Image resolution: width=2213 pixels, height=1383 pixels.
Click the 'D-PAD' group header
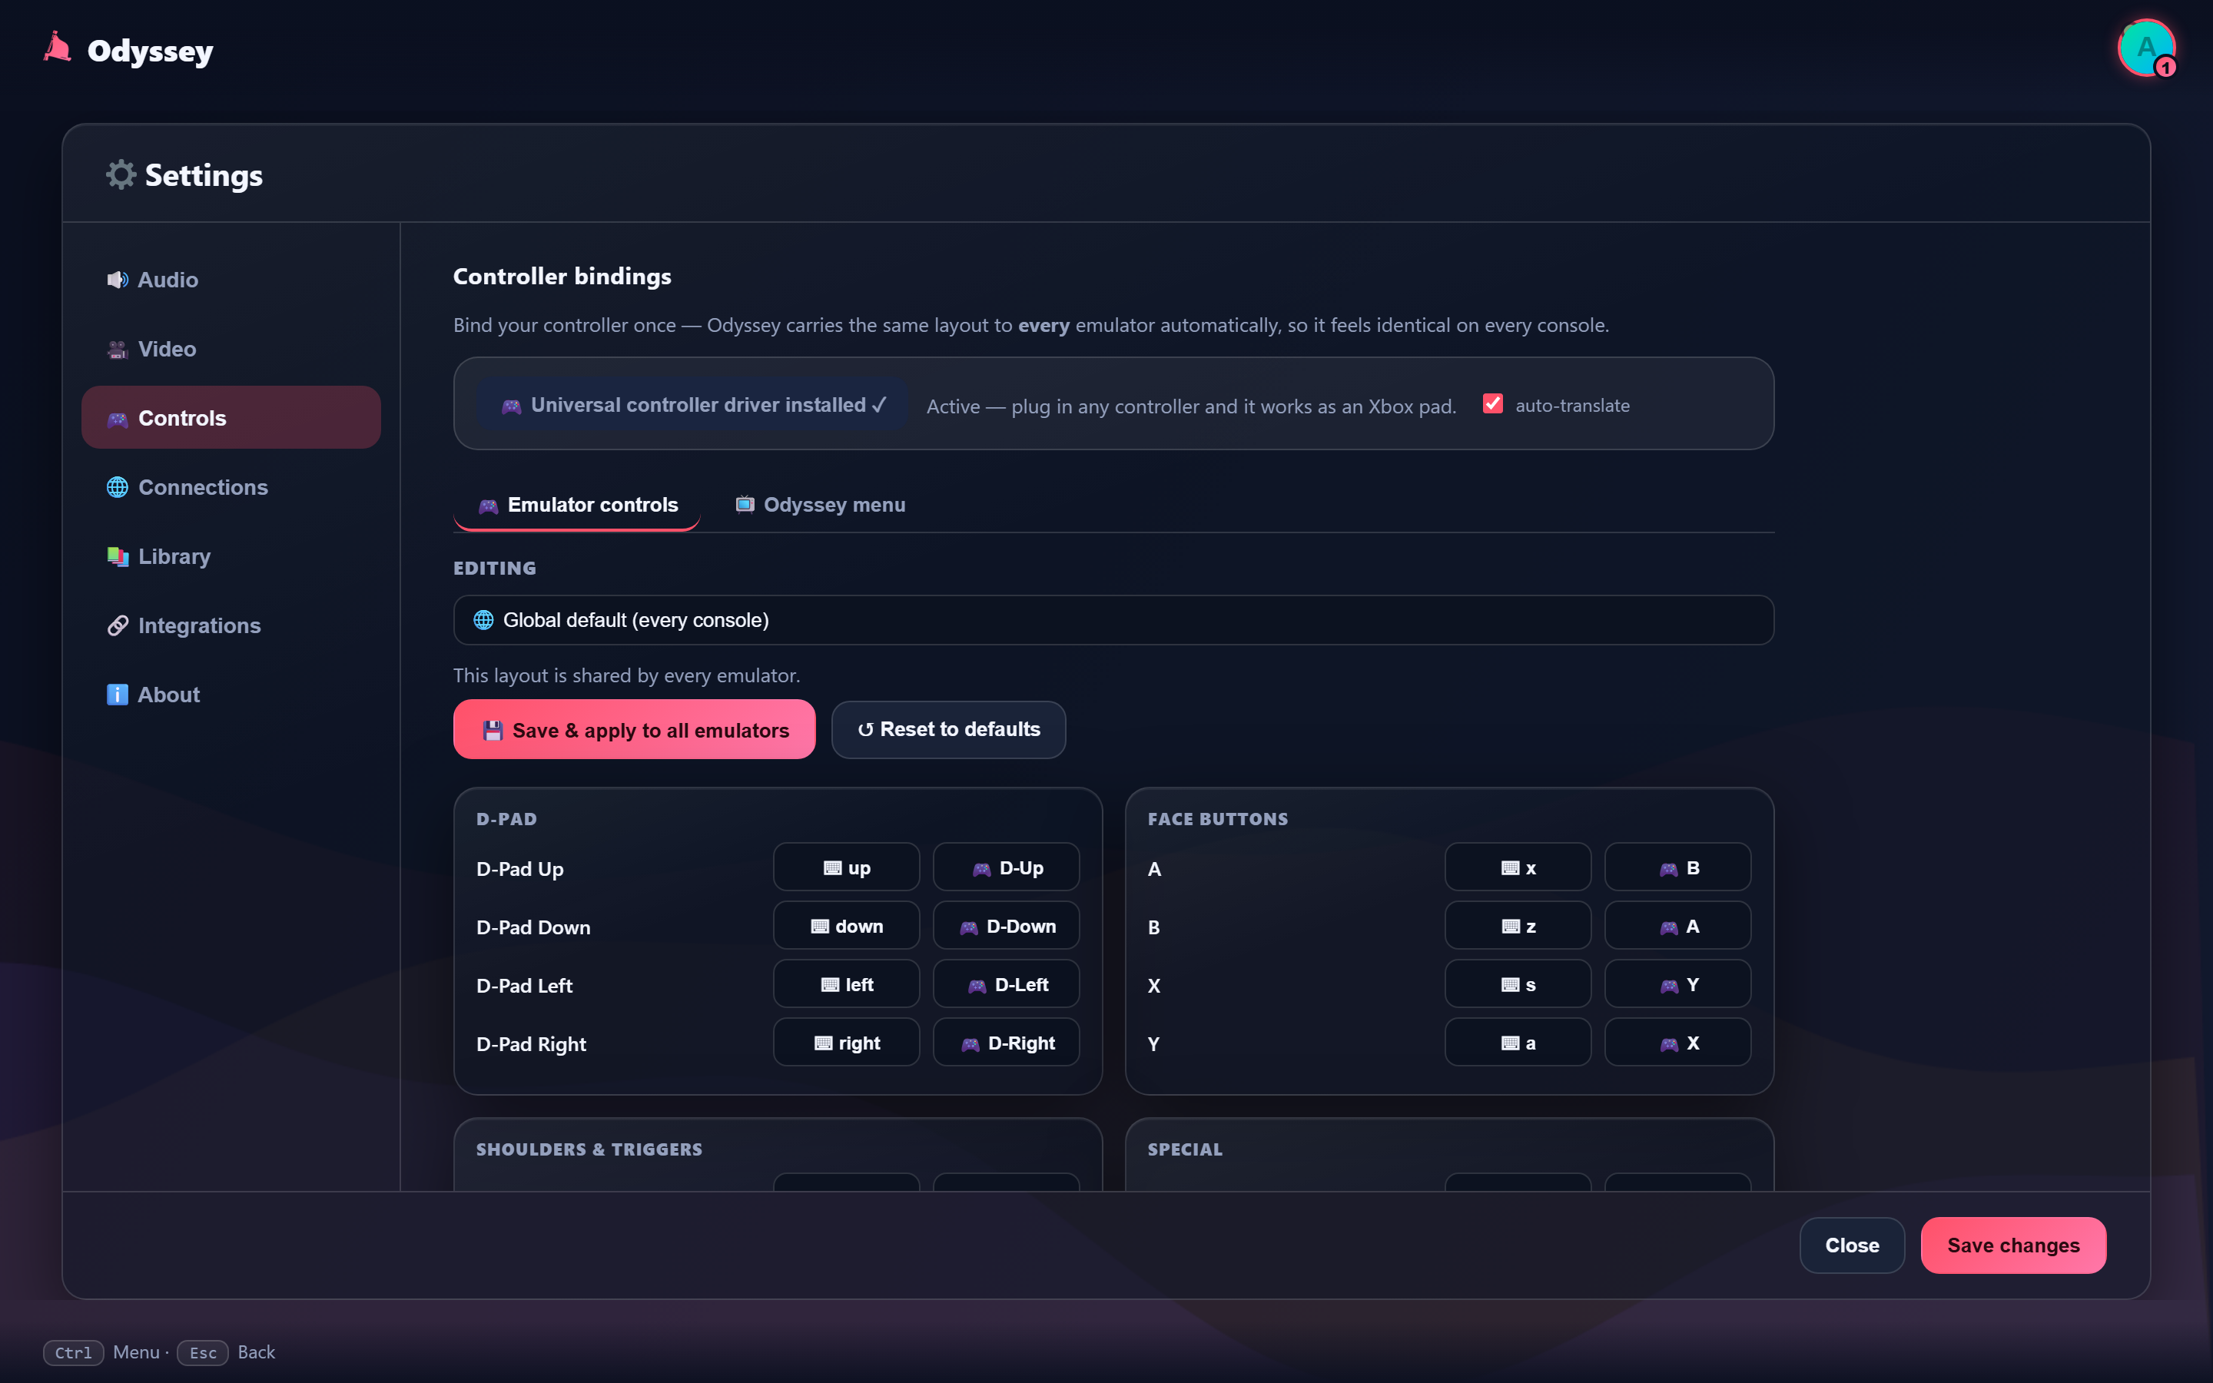[x=506, y=818]
